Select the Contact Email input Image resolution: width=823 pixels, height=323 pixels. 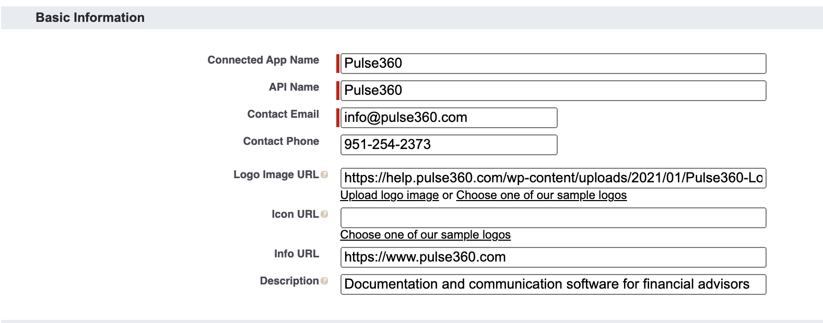coord(449,118)
